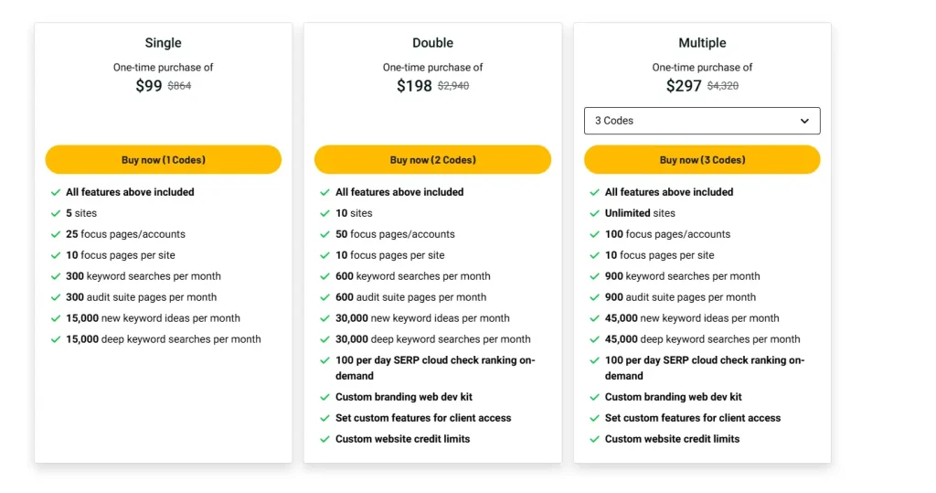Click the dropdown chevron arrow in Multiple plan
The width and height of the screenshot is (936, 493).
(804, 121)
